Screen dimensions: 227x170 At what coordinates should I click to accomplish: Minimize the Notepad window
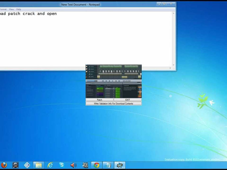coord(159,4)
